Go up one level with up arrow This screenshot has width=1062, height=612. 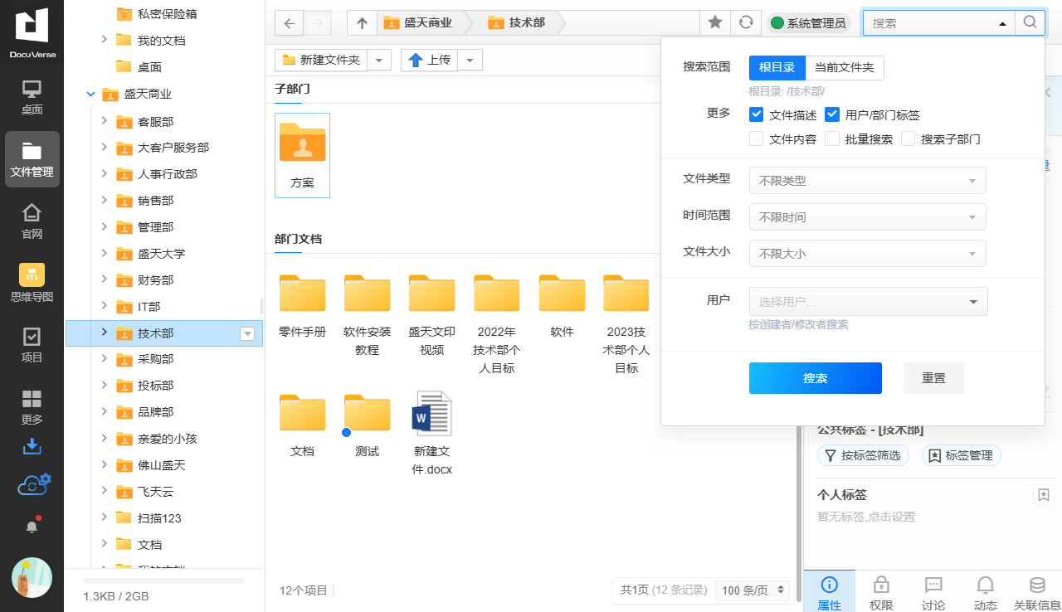click(x=362, y=23)
